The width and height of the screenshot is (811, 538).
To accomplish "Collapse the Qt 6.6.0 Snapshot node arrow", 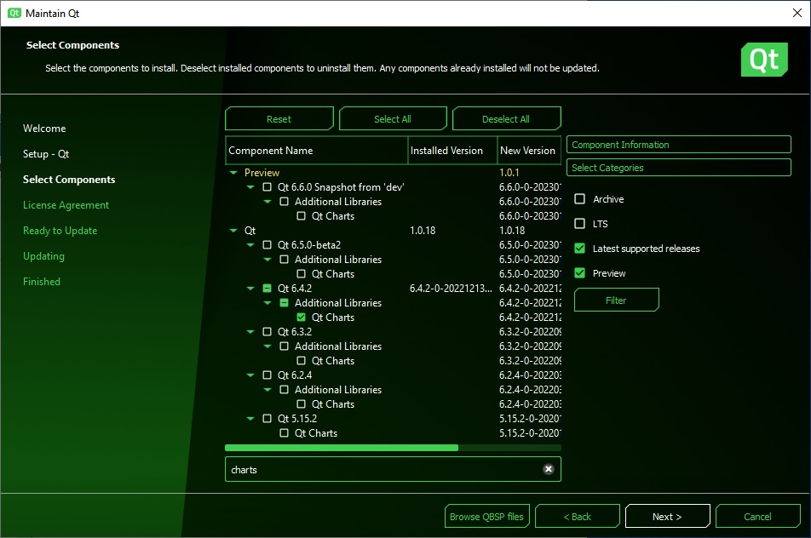I will [250, 186].
